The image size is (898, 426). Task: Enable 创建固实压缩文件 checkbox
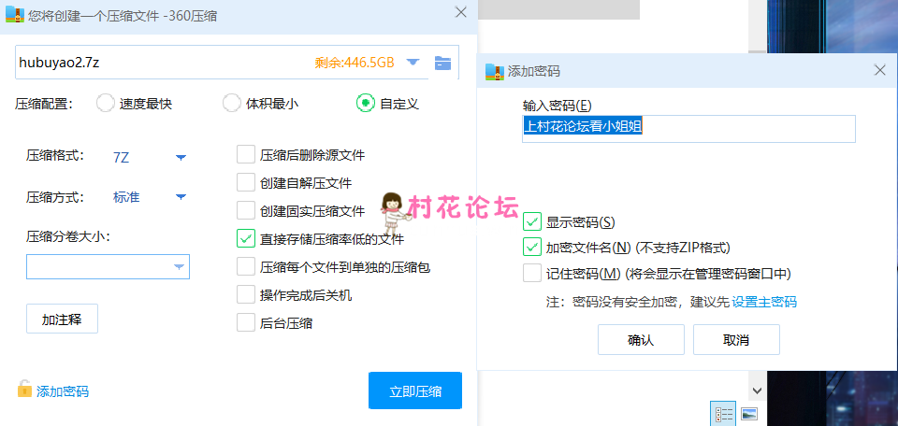pyautogui.click(x=246, y=211)
